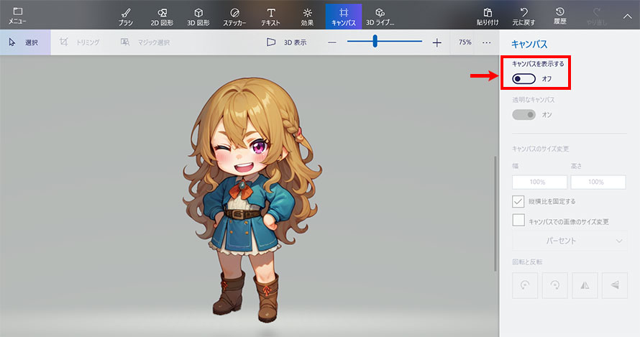Click the 幅 width percentage field
This screenshot has width=640, height=337.
tap(539, 182)
